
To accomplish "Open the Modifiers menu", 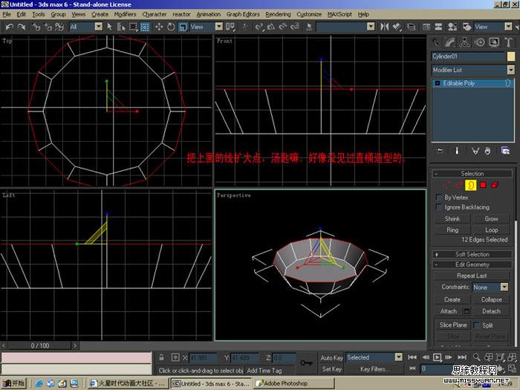I will point(125,14).
